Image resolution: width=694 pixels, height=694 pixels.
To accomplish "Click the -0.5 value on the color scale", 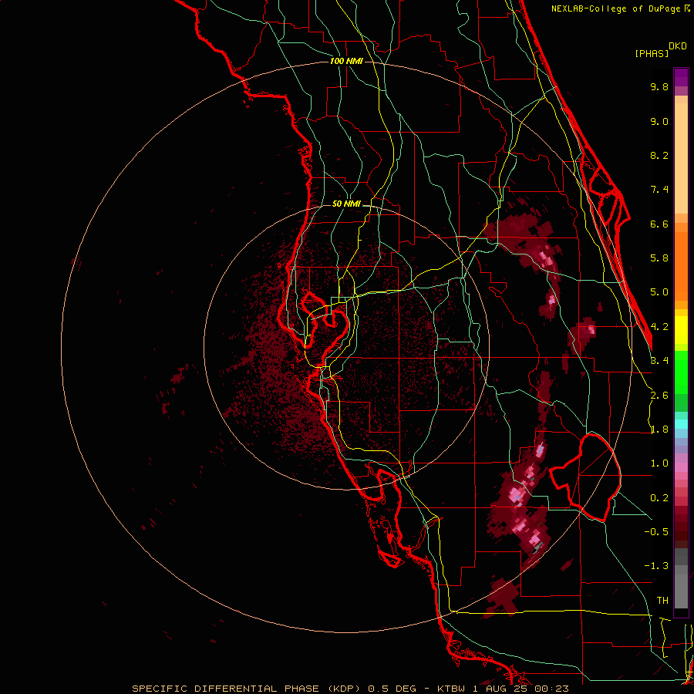I will coord(656,532).
